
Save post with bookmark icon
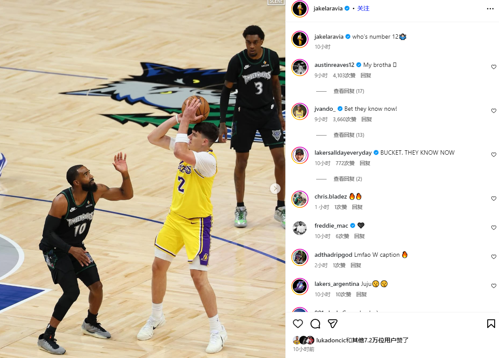click(x=491, y=324)
